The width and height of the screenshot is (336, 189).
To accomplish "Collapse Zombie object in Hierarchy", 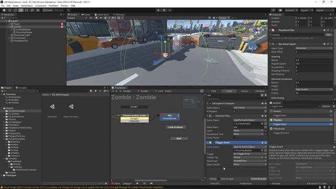I will (9, 27).
